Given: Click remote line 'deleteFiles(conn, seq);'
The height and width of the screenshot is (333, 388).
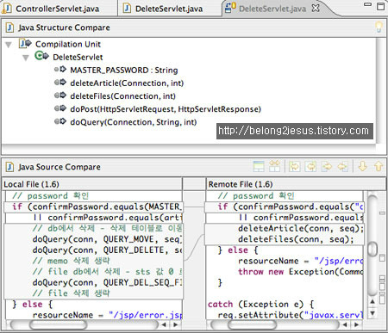Looking at the screenshot, I should pos(296,239).
